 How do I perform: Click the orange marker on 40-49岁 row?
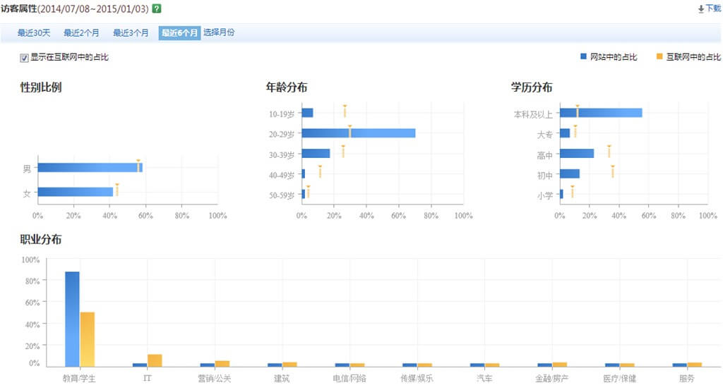320,172
